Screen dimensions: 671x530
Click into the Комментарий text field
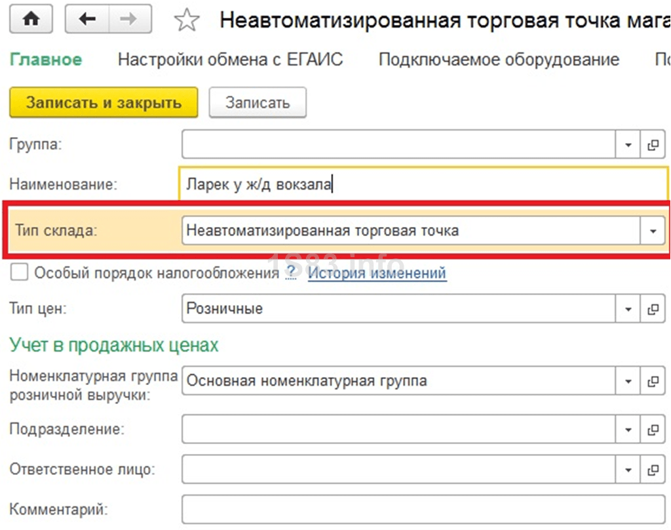pos(423,509)
